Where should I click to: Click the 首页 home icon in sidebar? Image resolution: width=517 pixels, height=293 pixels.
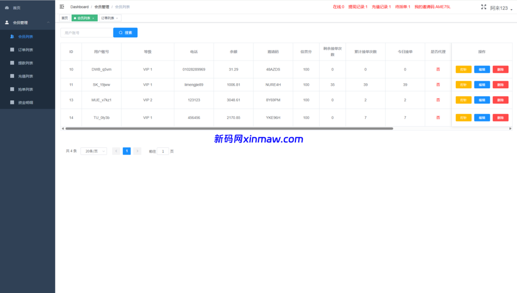click(6, 7)
